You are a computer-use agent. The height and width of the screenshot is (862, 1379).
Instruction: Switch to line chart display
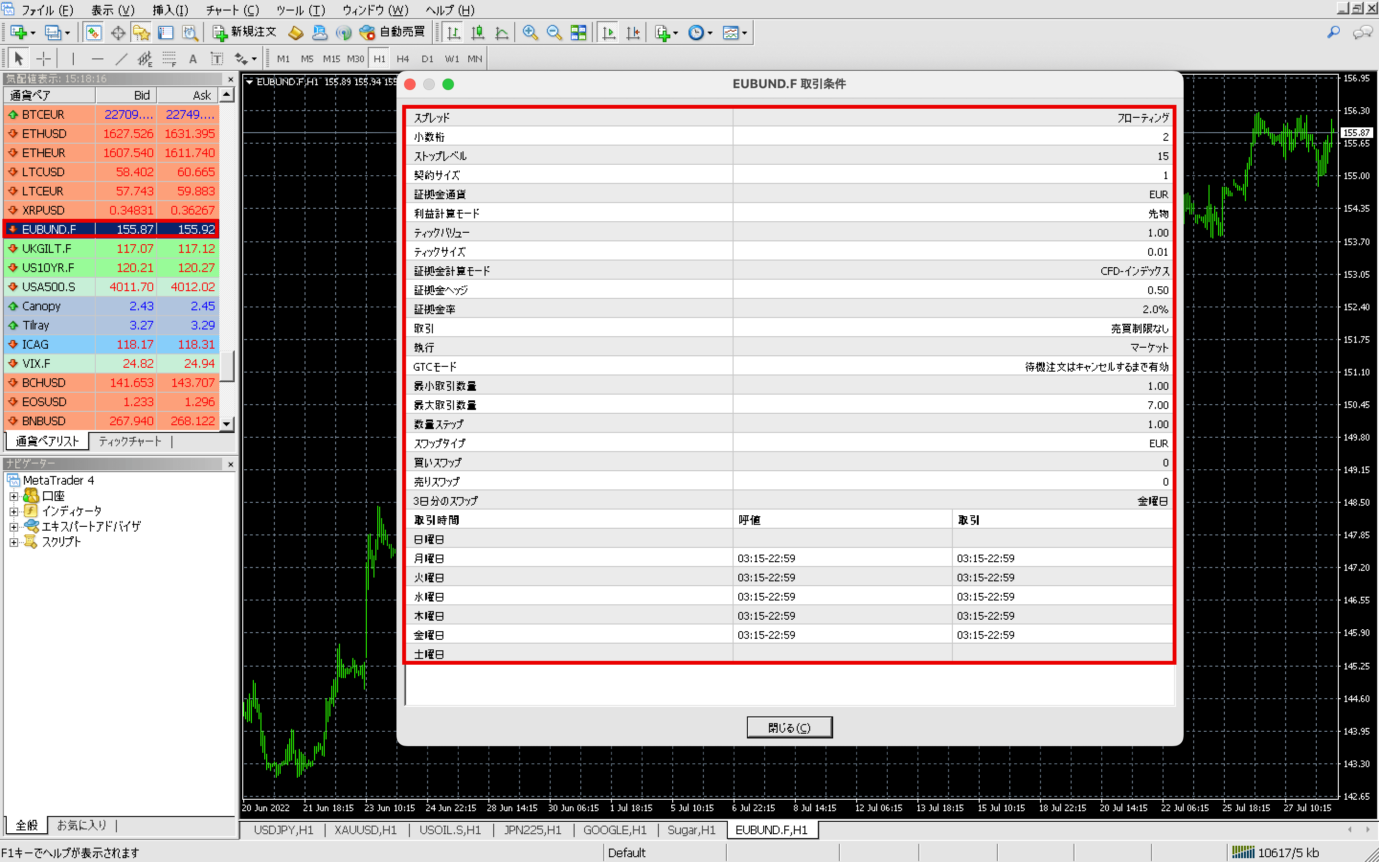click(501, 33)
